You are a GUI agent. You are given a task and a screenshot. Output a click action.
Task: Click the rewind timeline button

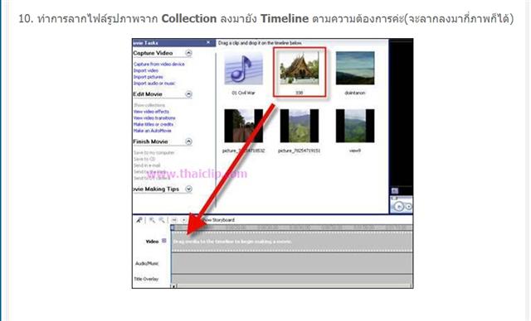pyautogui.click(x=174, y=220)
